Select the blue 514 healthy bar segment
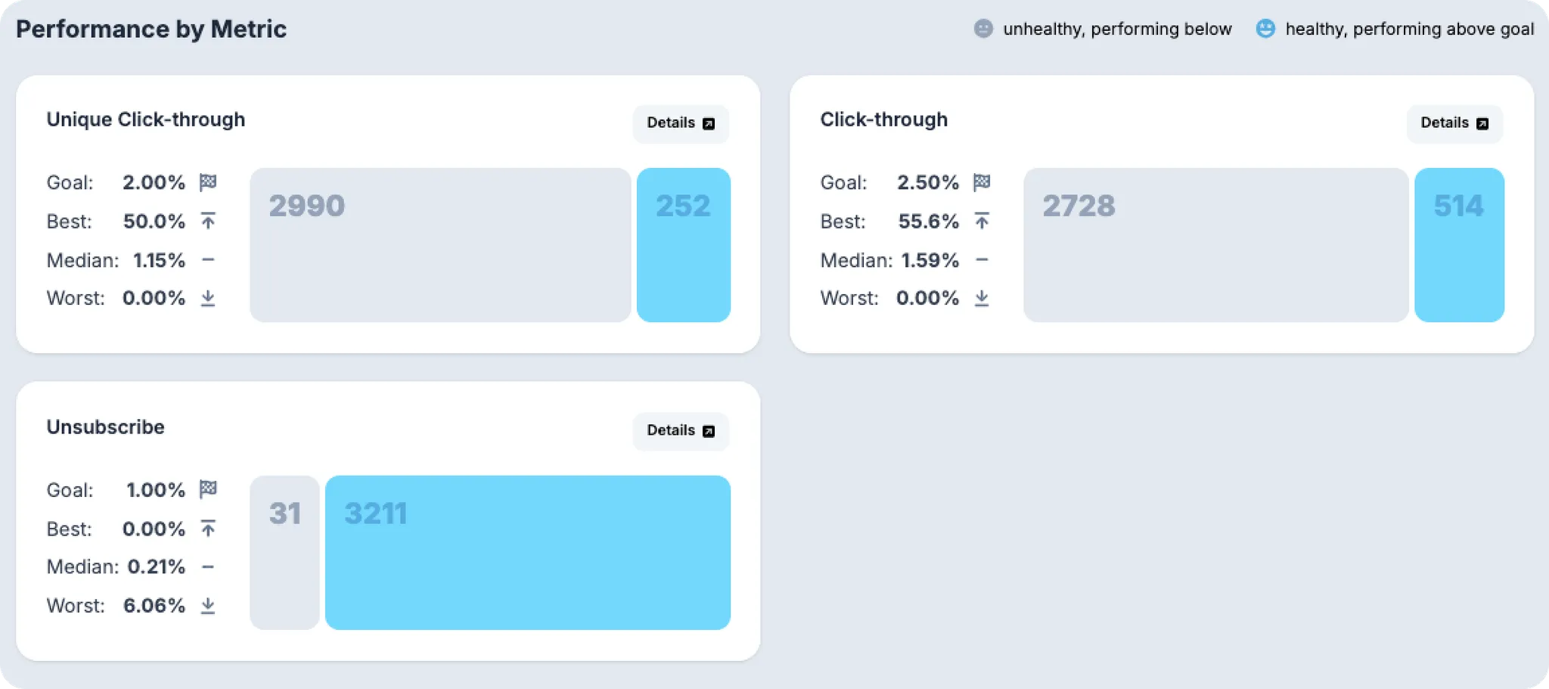 click(1459, 245)
